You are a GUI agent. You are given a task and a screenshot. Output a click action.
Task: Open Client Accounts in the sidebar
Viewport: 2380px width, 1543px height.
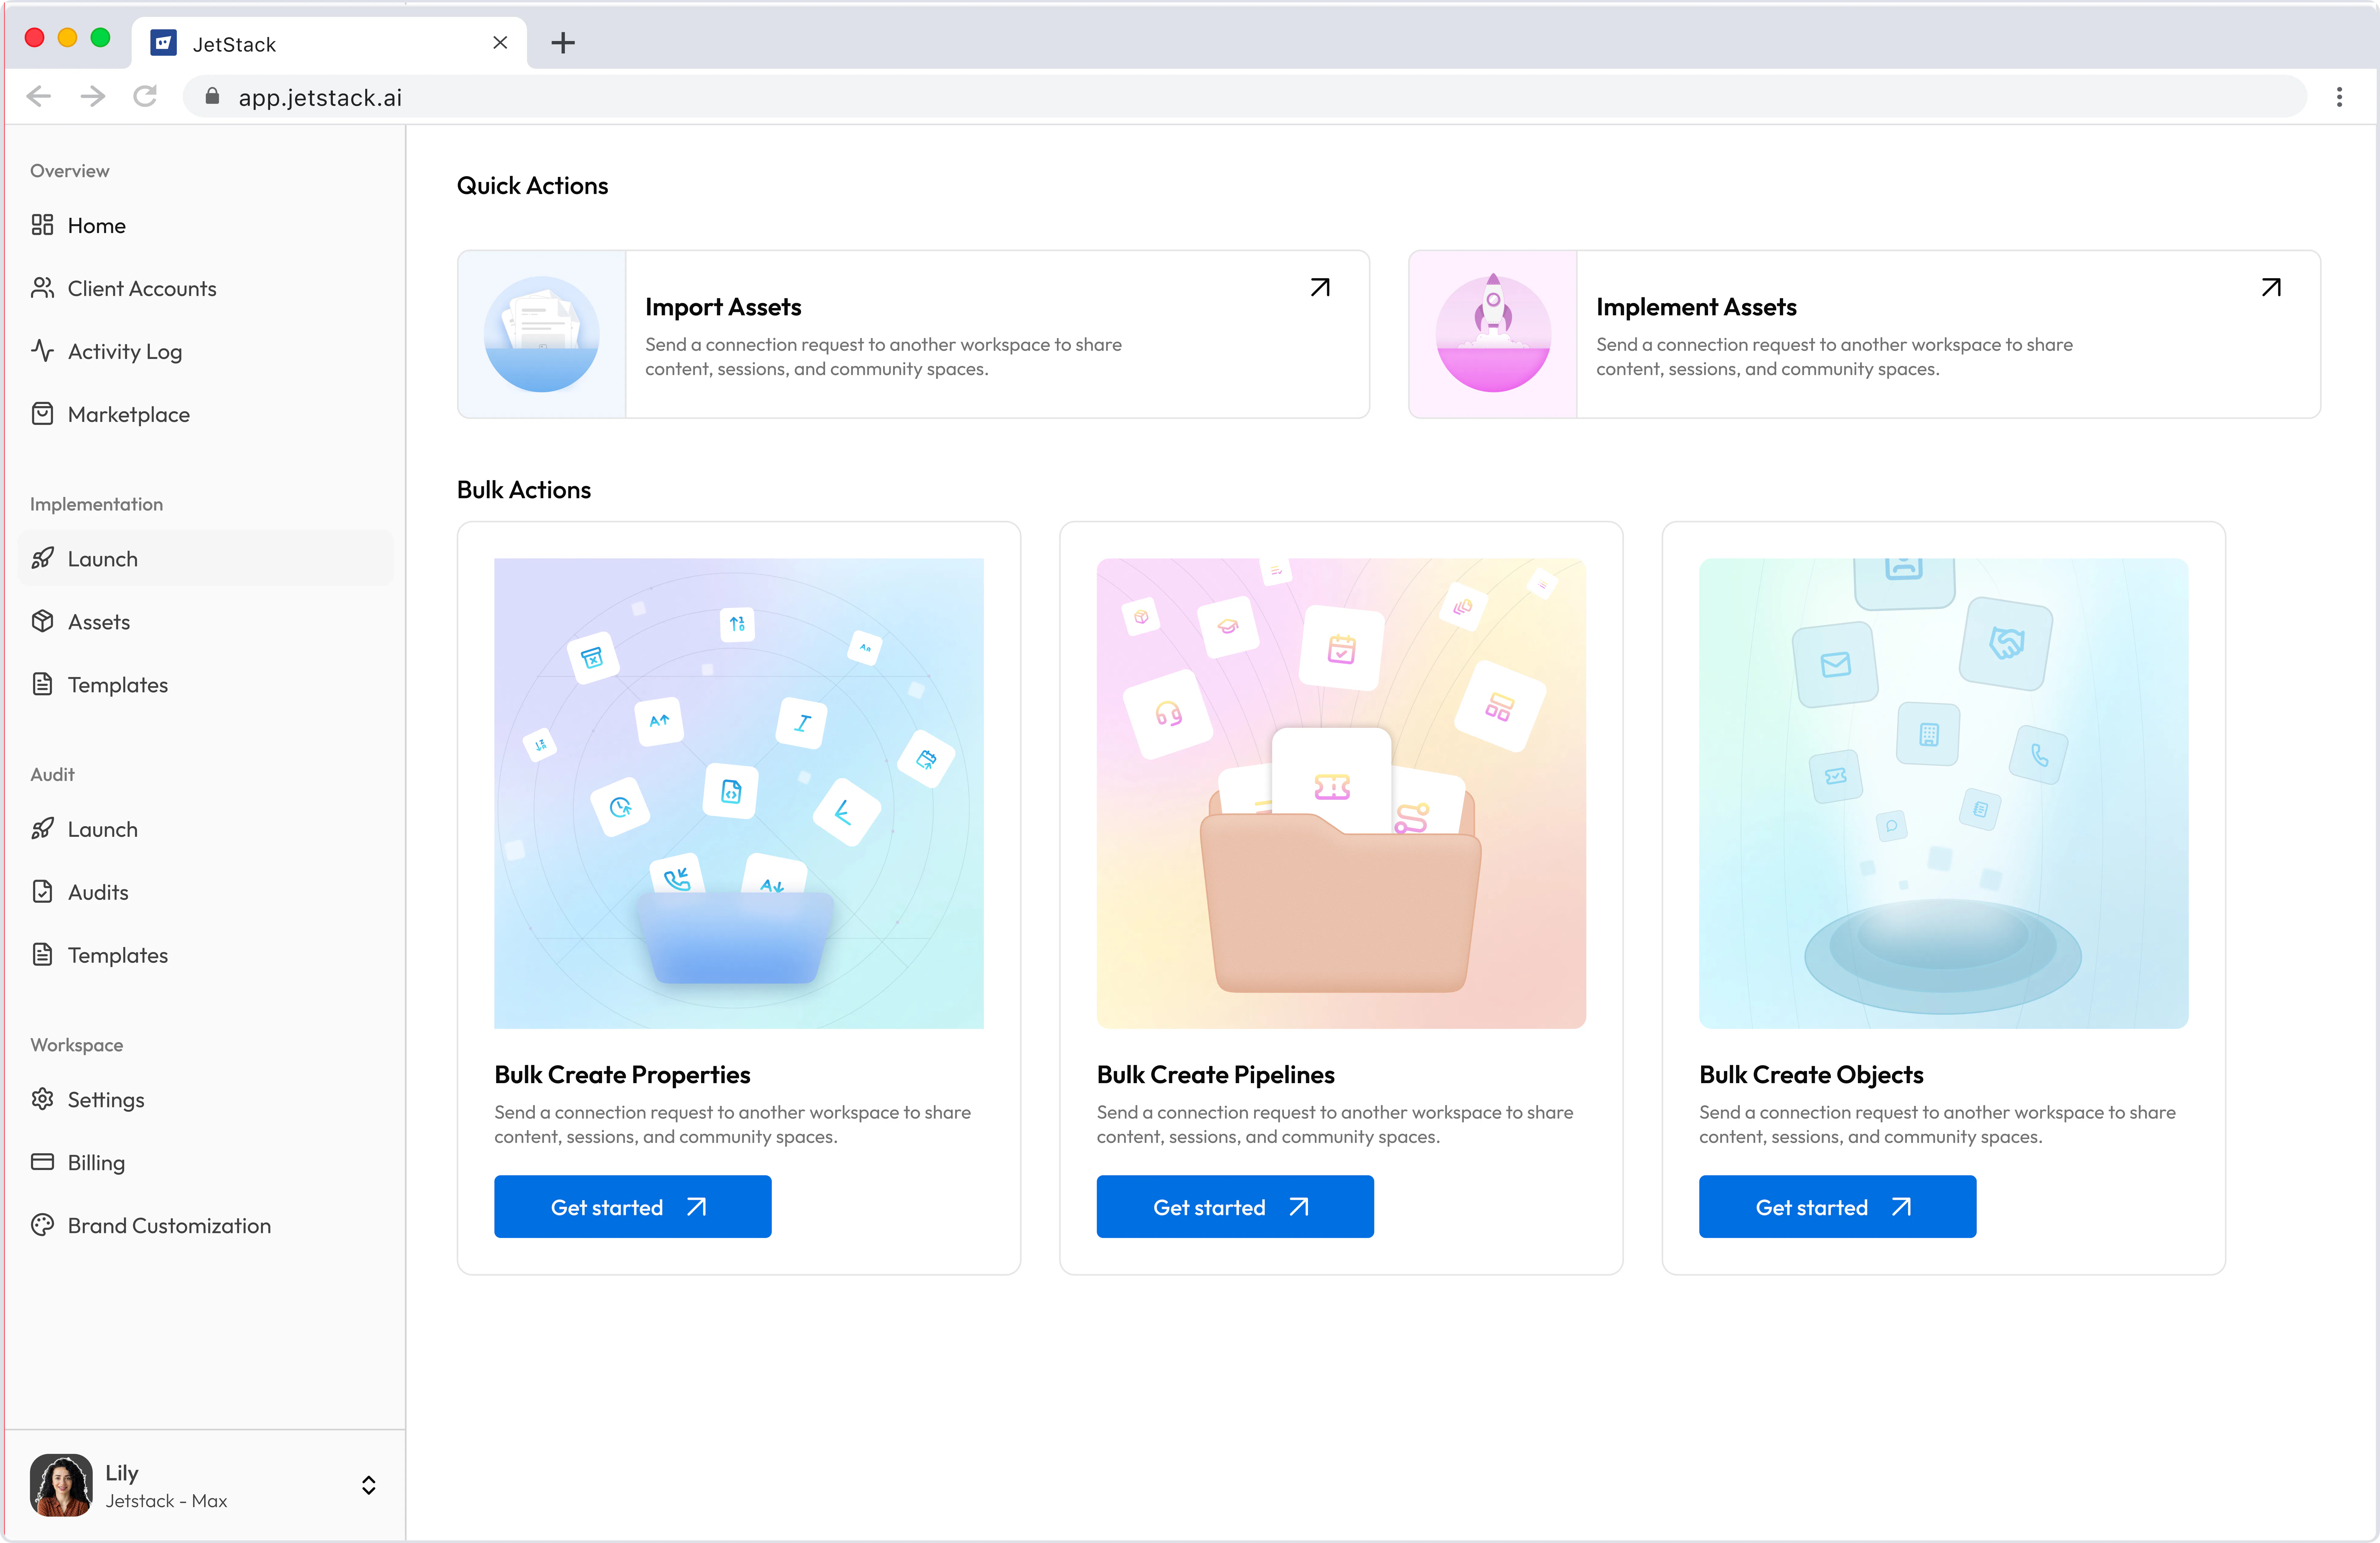tap(206, 289)
